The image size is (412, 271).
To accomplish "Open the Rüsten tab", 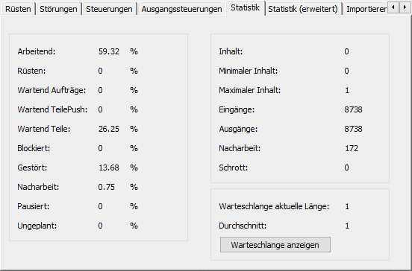I will pyautogui.click(x=18, y=9).
